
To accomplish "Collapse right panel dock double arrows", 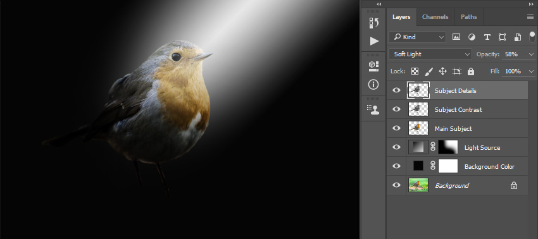I will (531, 4).
